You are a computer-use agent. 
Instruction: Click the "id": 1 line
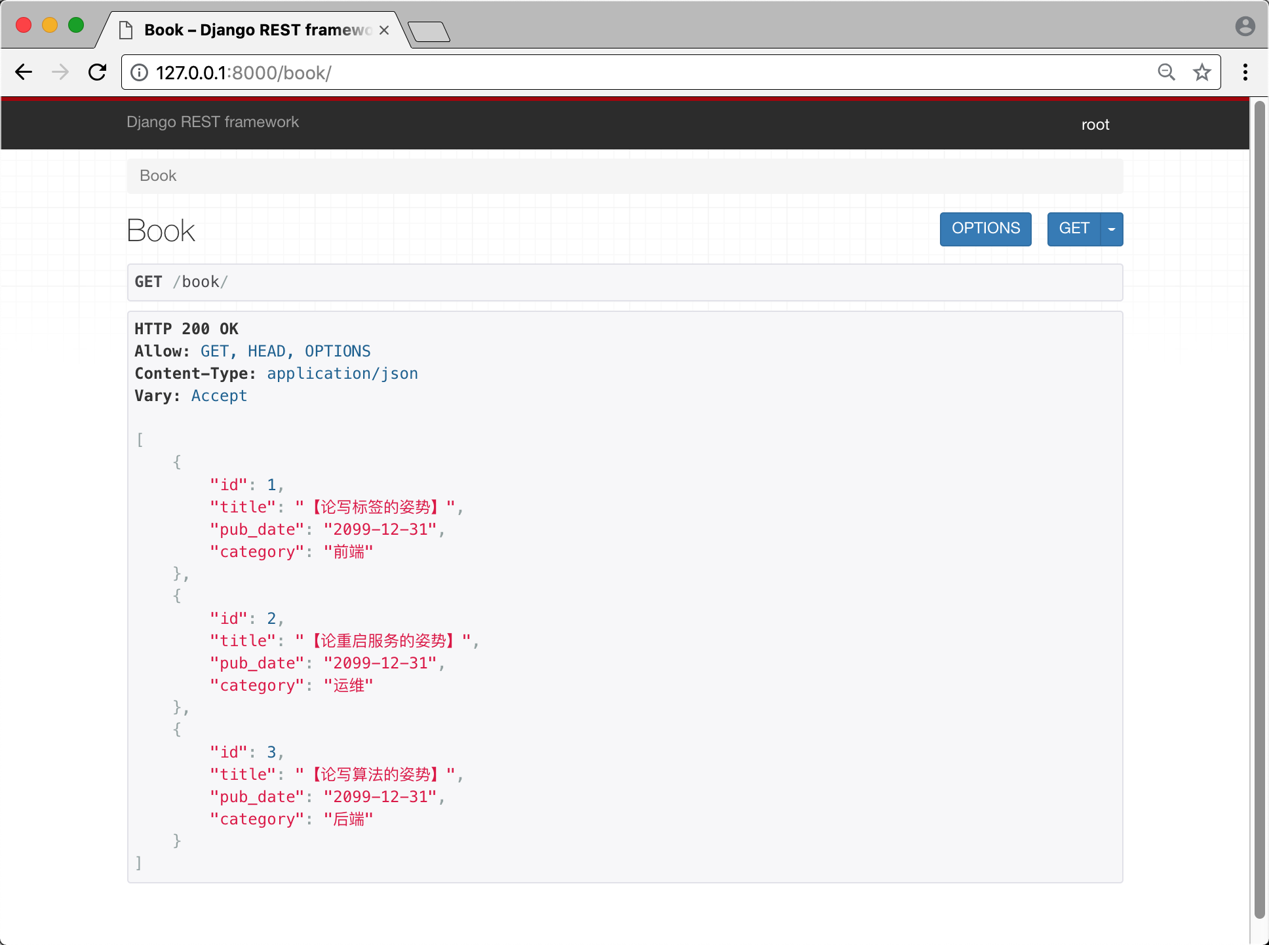[246, 485]
